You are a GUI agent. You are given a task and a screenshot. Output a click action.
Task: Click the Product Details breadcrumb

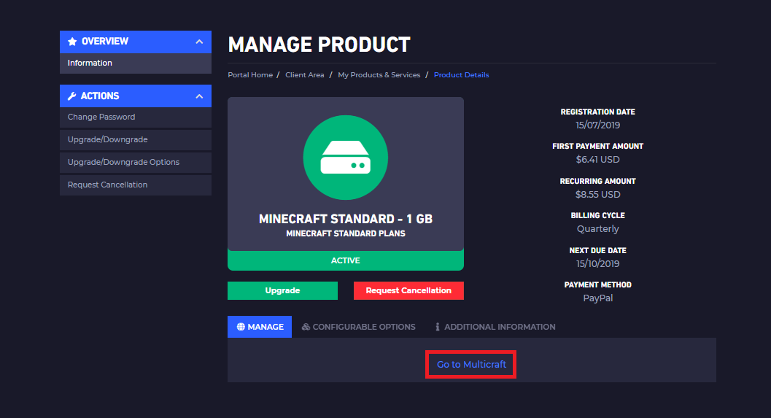tap(461, 74)
